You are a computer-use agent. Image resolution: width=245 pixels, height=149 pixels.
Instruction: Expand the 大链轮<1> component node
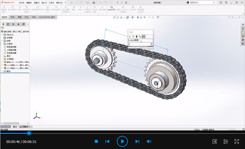[2, 65]
